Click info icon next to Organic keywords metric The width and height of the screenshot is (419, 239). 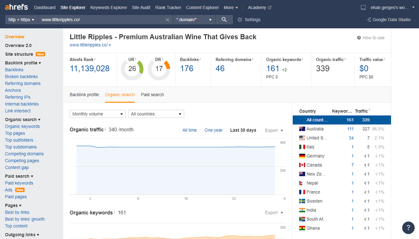pos(302,59)
